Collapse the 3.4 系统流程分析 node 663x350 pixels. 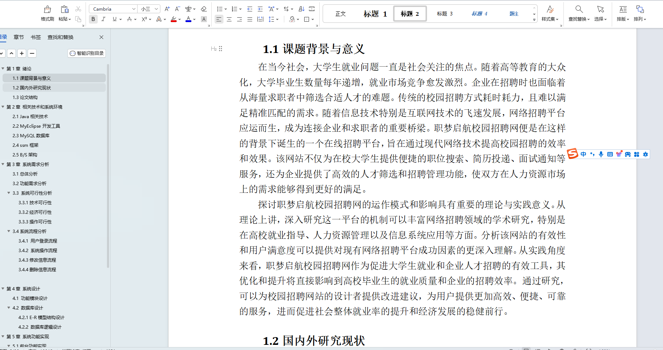[x=9, y=231]
